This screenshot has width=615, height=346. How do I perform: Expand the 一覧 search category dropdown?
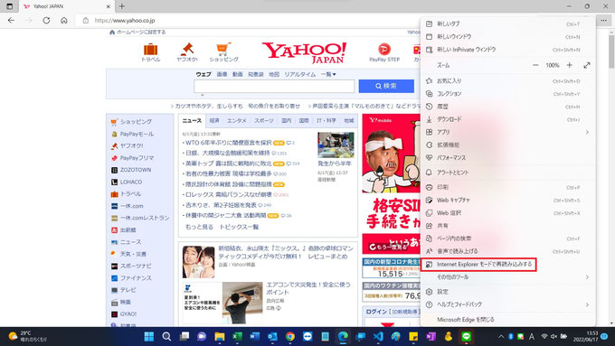(x=328, y=74)
